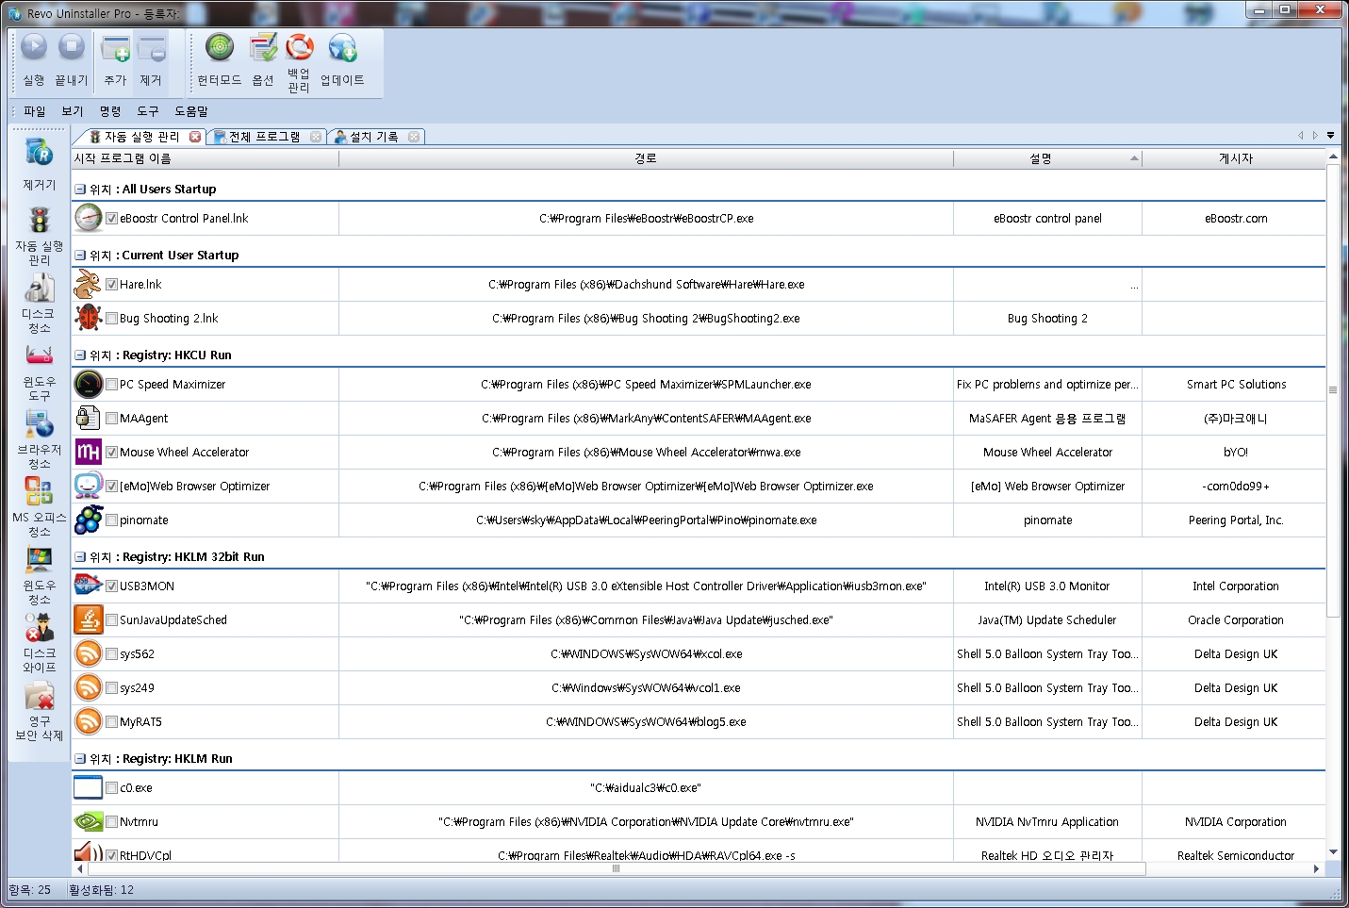1349x908 pixels.
Task: Click the 추가 (Add) toolbar icon
Action: click(x=115, y=47)
